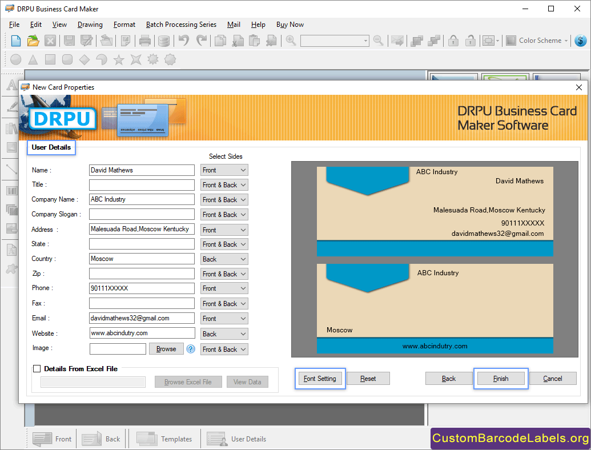Click the Browse image button
Viewport: 591px width, 450px height.
click(166, 349)
